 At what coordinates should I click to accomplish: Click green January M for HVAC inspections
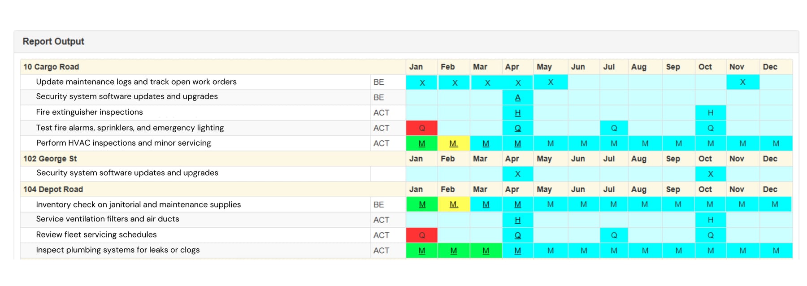[422, 143]
